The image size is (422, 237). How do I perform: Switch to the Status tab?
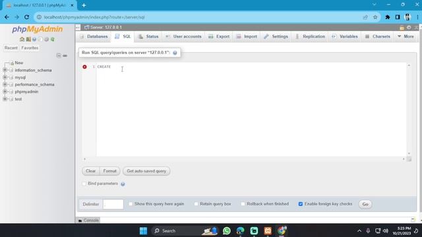pyautogui.click(x=148, y=36)
